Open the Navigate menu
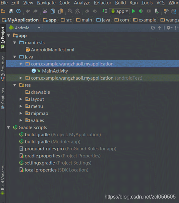This screenshot has height=203, width=179. (46, 3)
